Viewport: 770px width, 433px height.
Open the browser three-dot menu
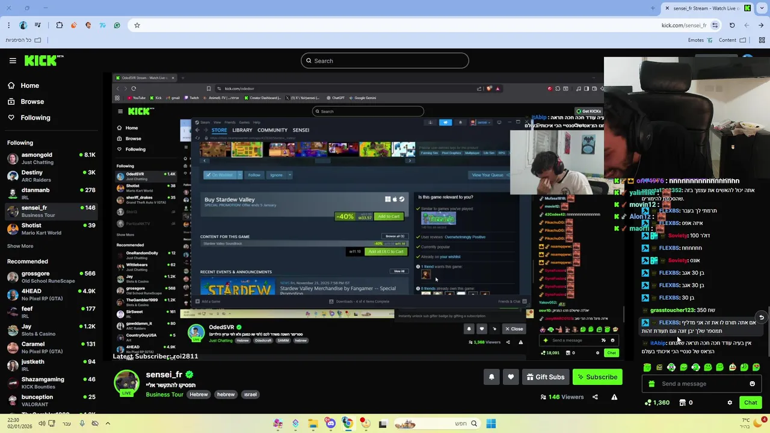(x=8, y=25)
